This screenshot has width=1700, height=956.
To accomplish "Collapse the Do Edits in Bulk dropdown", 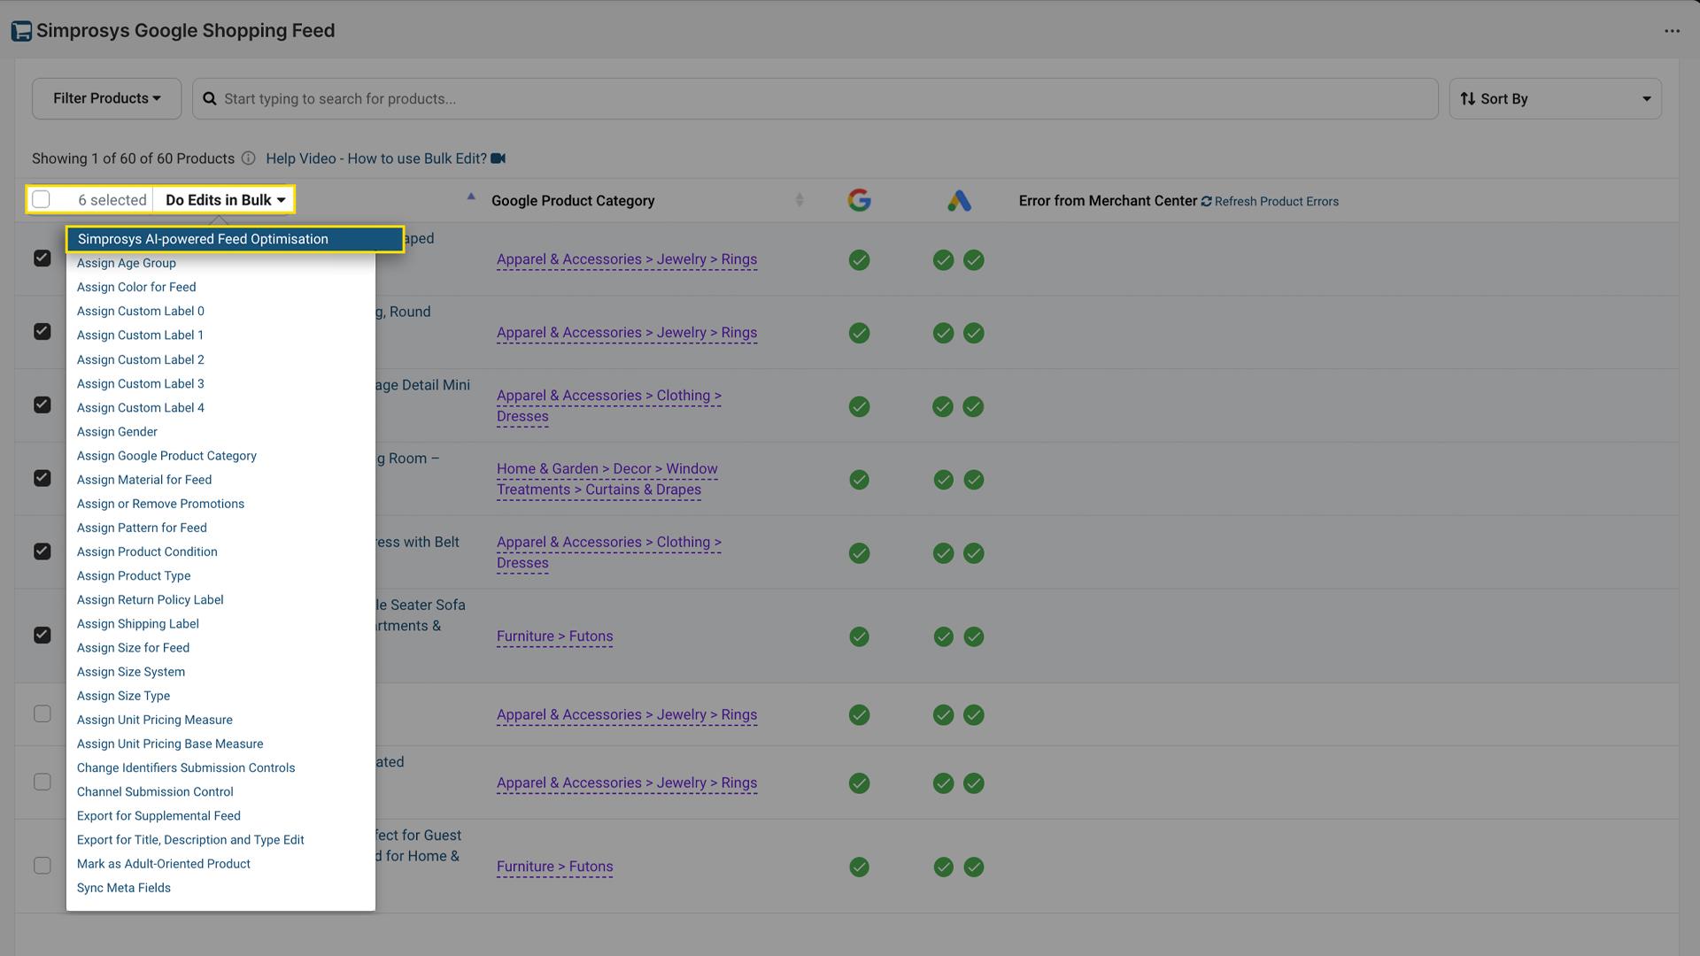I will tap(224, 199).
